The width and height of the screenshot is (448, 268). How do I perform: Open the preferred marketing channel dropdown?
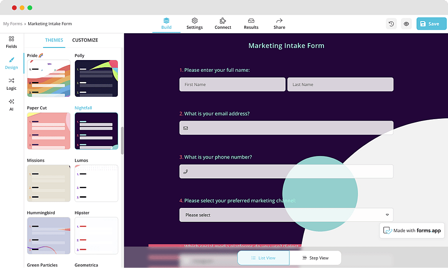click(x=286, y=215)
